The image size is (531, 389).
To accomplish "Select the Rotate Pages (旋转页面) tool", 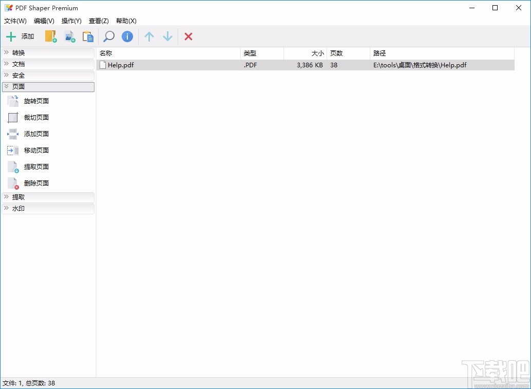I will point(37,101).
